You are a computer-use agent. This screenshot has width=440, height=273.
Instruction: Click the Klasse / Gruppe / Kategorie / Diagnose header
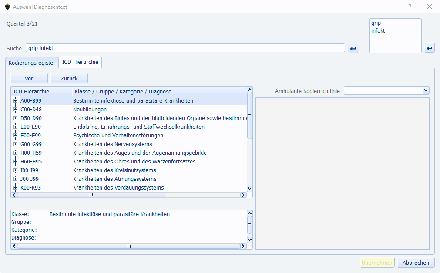[x=159, y=91]
